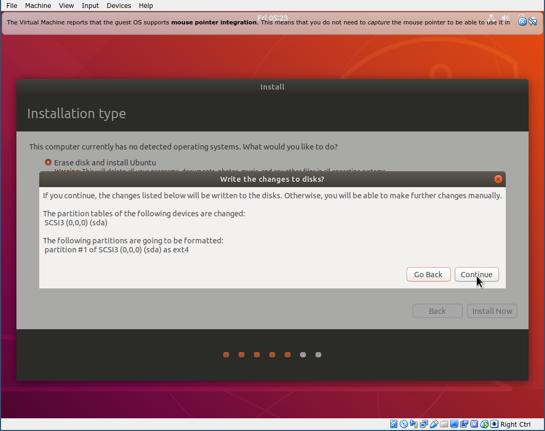Open the View menu
The width and height of the screenshot is (545, 431).
(x=66, y=5)
